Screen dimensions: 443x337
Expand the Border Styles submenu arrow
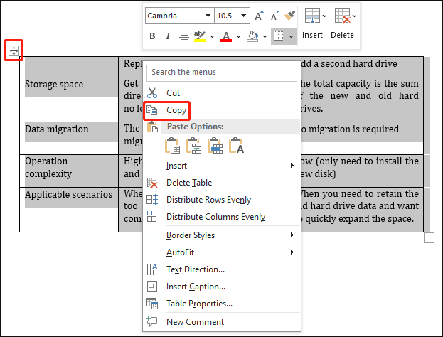[x=292, y=235]
